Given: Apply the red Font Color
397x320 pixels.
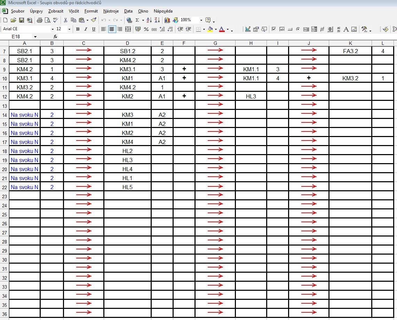Looking at the screenshot, I should (222, 29).
